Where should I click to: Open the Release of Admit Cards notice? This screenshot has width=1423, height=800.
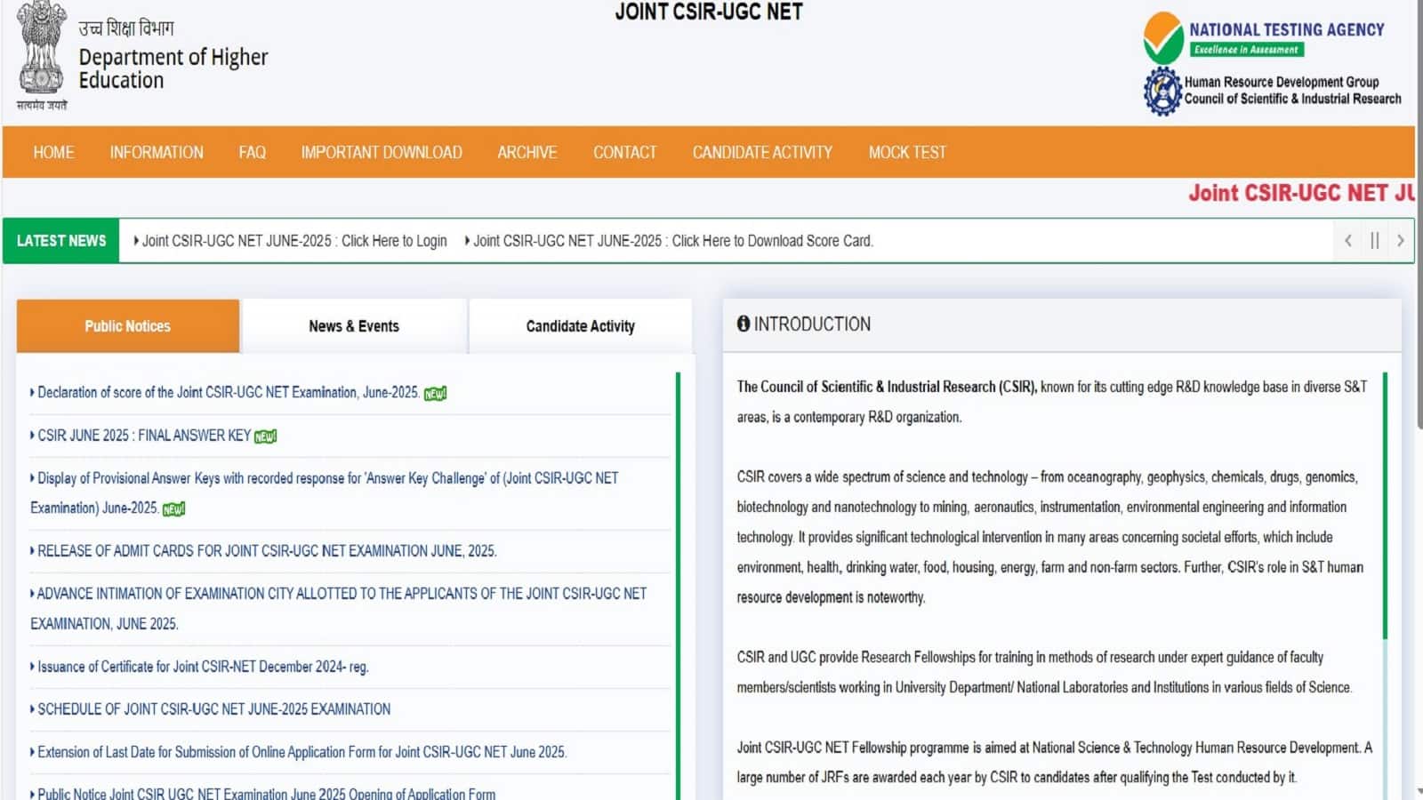[x=267, y=551]
